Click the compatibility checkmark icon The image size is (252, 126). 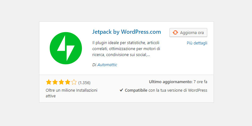[121, 90]
